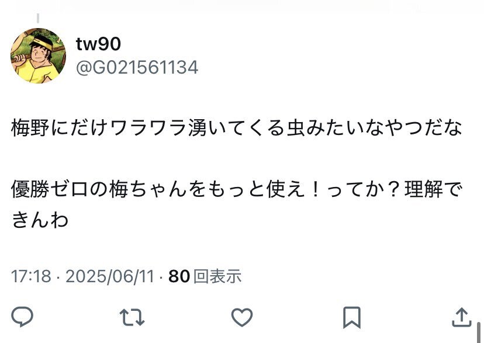
Task: Like the tweet with the heart icon
Action: click(x=242, y=317)
